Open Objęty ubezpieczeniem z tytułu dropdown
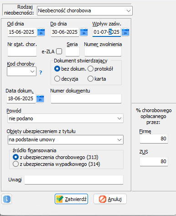176x216 pixels. [x=66, y=139]
